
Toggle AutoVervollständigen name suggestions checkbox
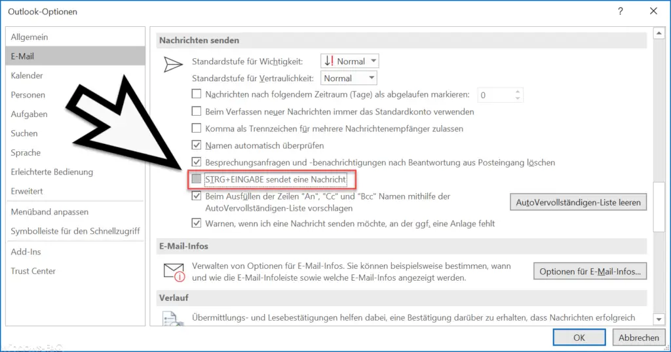click(x=197, y=196)
